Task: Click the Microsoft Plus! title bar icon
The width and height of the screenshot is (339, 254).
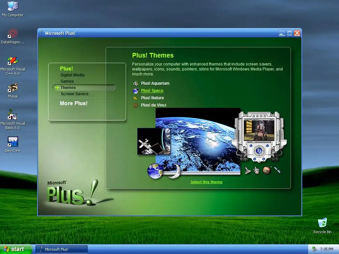Action: [x=41, y=33]
